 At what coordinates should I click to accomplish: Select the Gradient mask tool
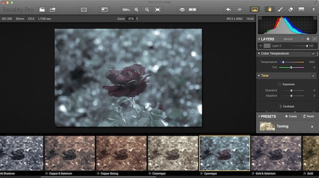tap(301, 9)
